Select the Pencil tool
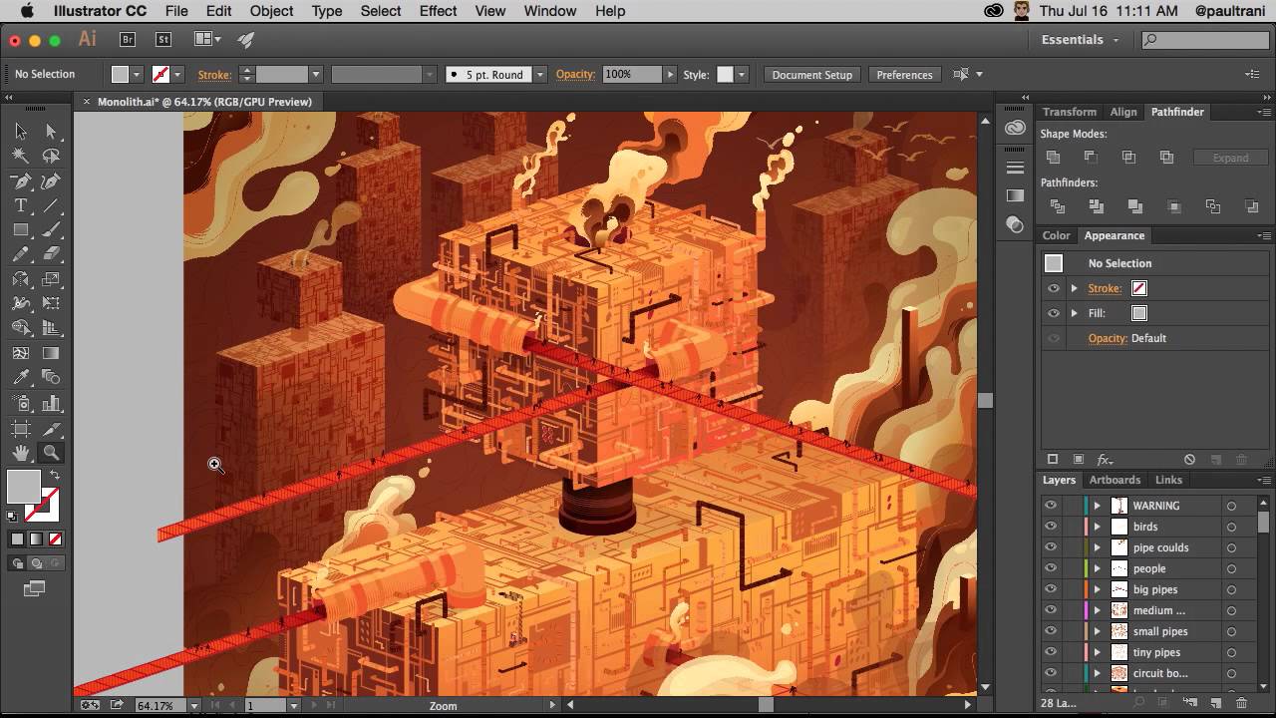 pos(20,254)
